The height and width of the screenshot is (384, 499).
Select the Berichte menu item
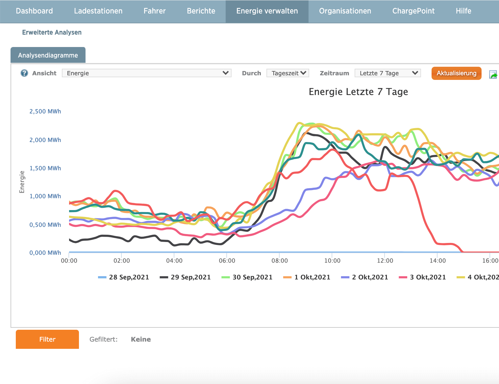201,11
